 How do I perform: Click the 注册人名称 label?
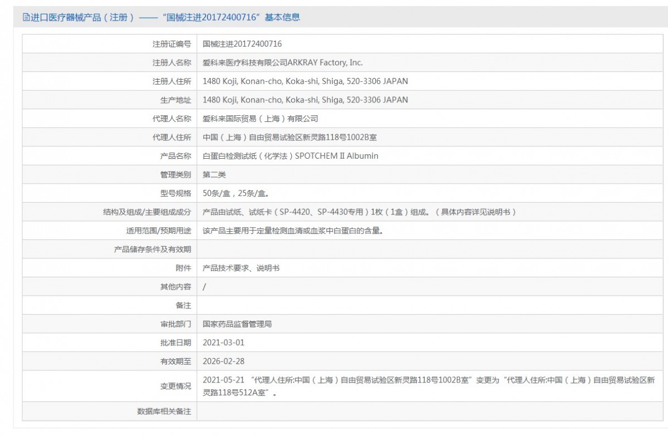click(172, 62)
